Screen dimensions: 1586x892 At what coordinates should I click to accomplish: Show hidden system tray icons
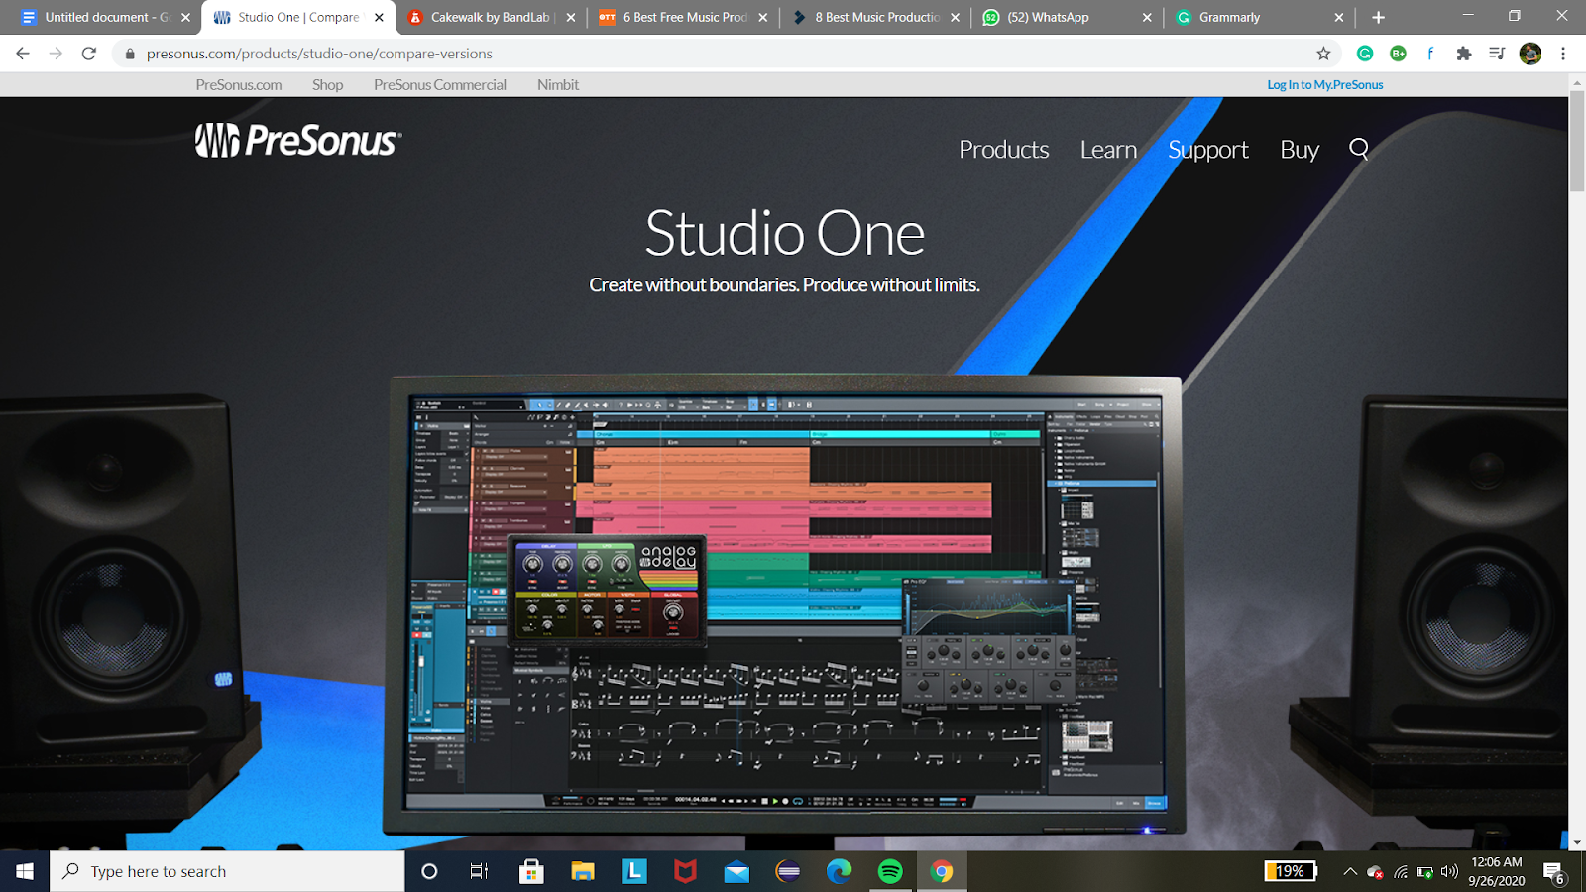tap(1349, 872)
